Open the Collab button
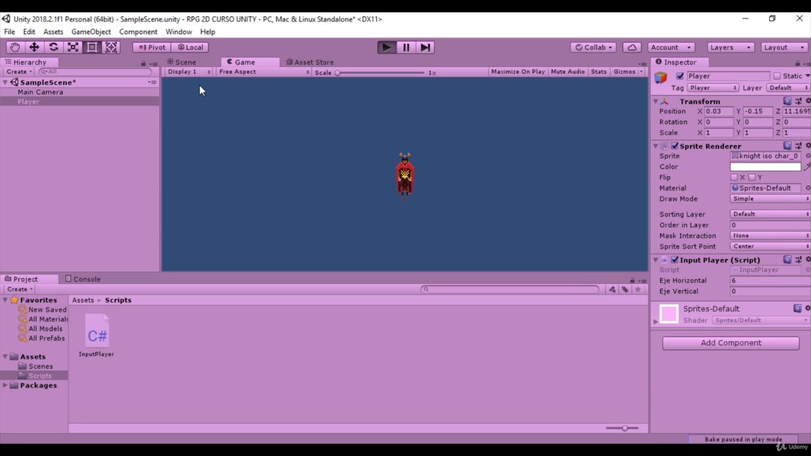 pyautogui.click(x=594, y=47)
